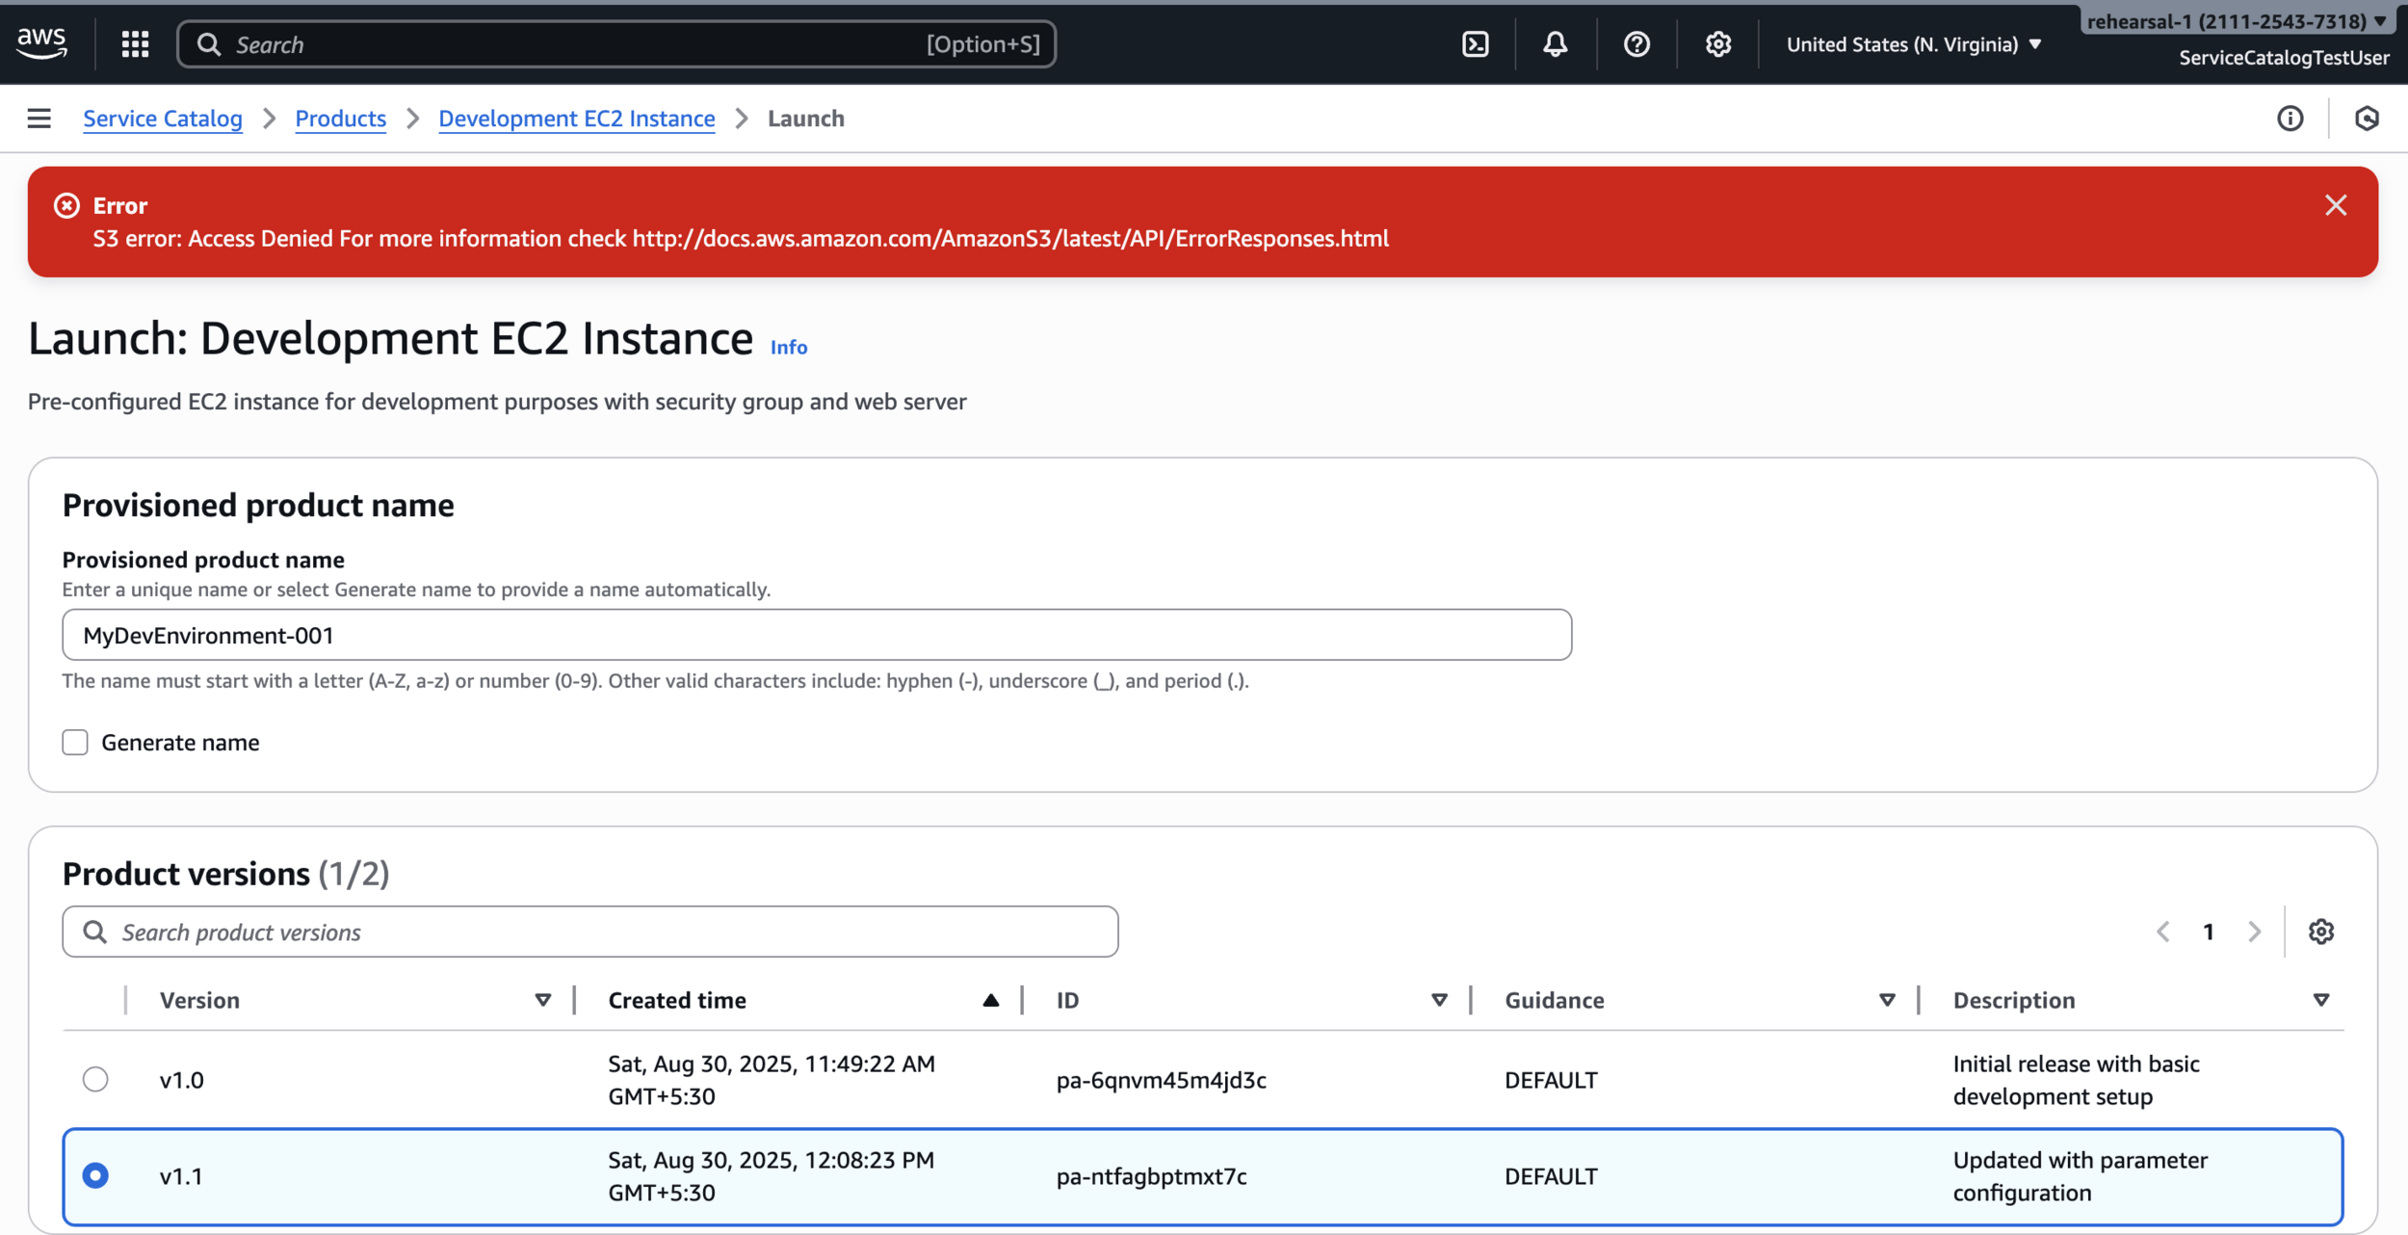Go to the Service Catalog breadcrumb
Viewport: 2408px width, 1235px height.
pos(163,118)
